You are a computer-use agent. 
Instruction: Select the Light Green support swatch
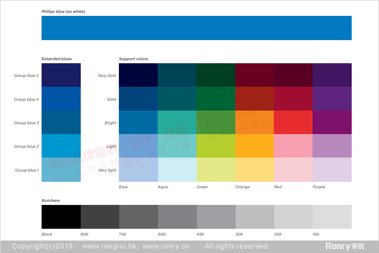[x=216, y=146]
